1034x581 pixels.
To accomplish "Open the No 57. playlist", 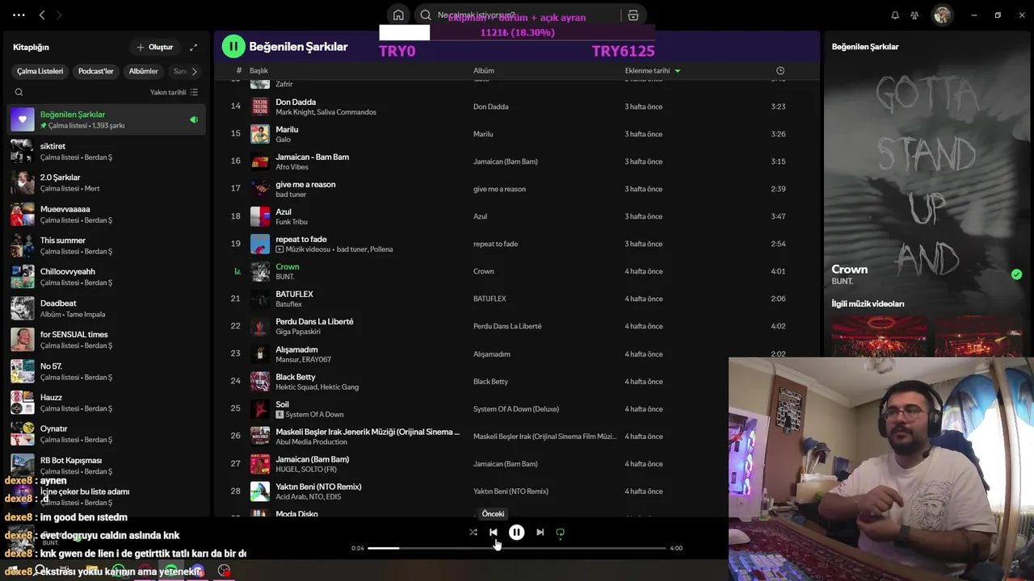I will [x=105, y=371].
